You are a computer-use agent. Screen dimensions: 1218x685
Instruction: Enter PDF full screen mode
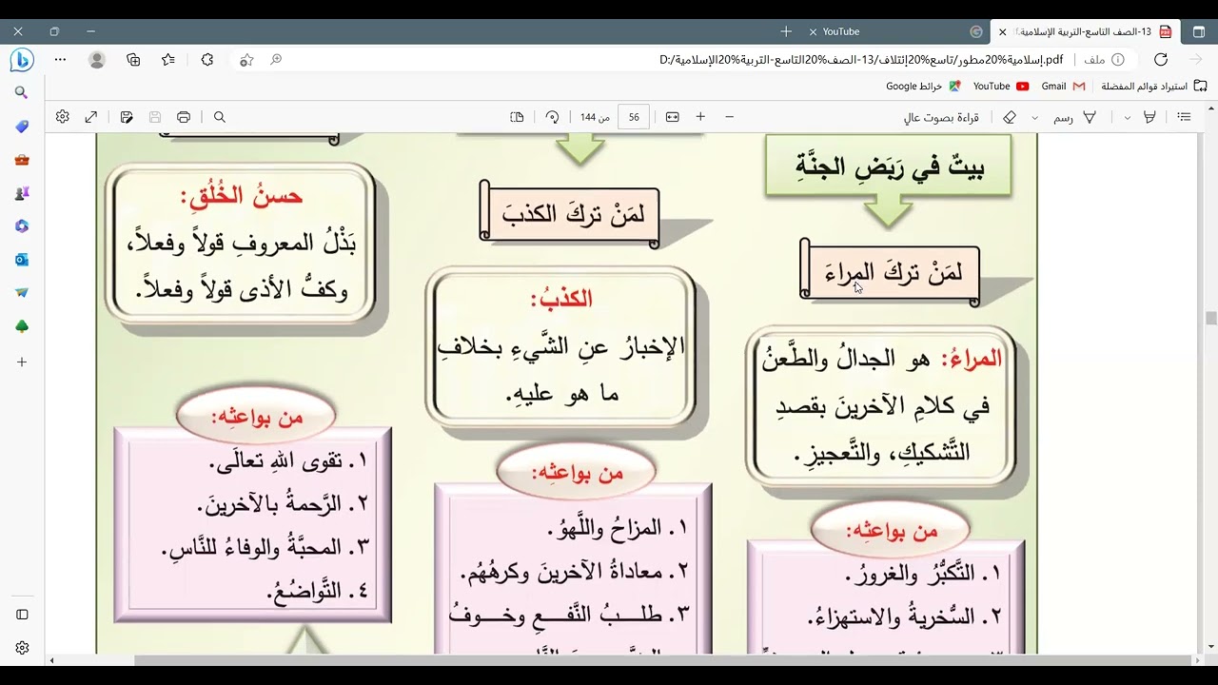(x=91, y=117)
